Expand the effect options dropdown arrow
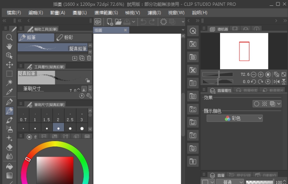 [x=279, y=104]
